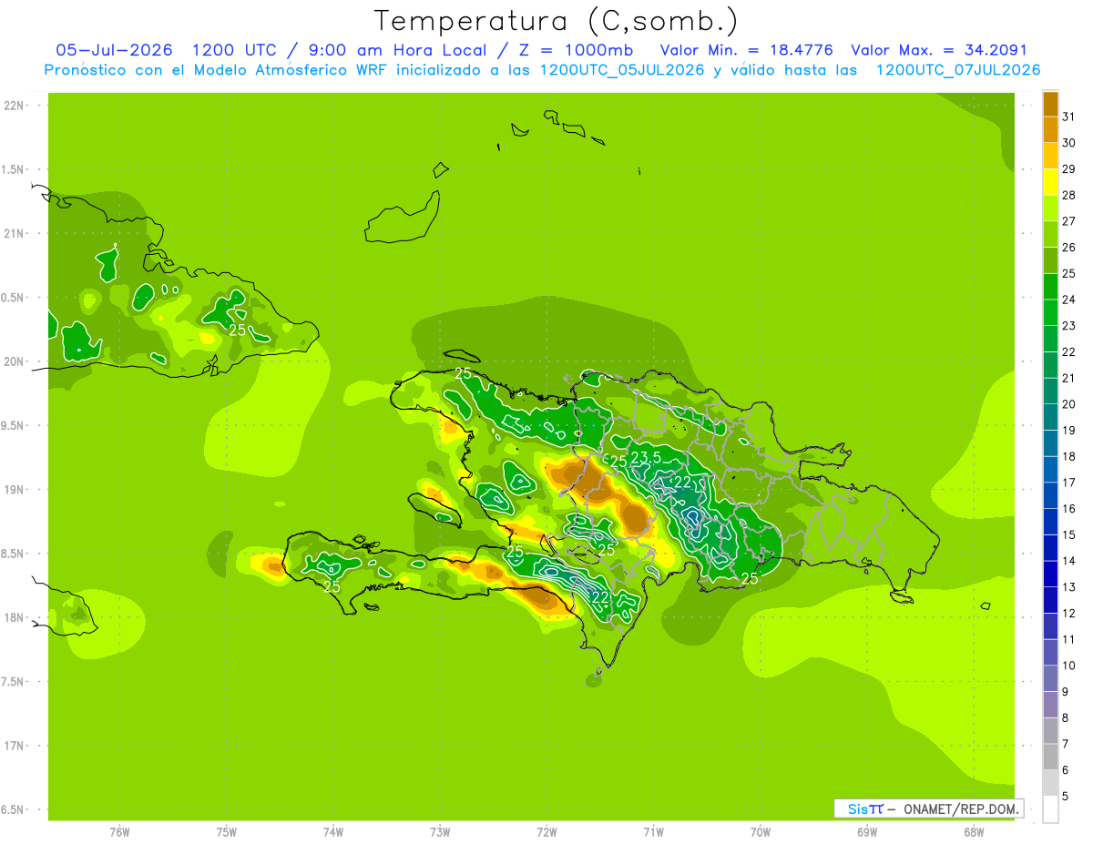Click legend value '11' on the color bar
The image size is (1093, 844).
[1068, 640]
